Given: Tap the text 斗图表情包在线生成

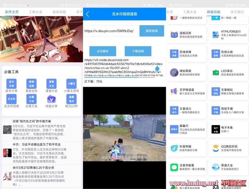Looking at the screenshot, I should (232, 56).
